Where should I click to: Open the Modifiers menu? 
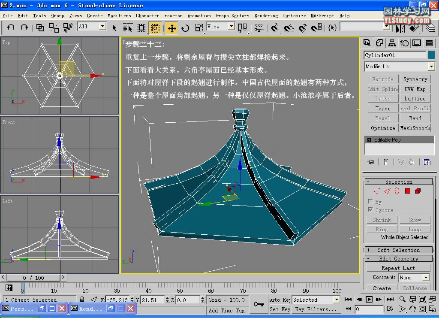pos(119,16)
